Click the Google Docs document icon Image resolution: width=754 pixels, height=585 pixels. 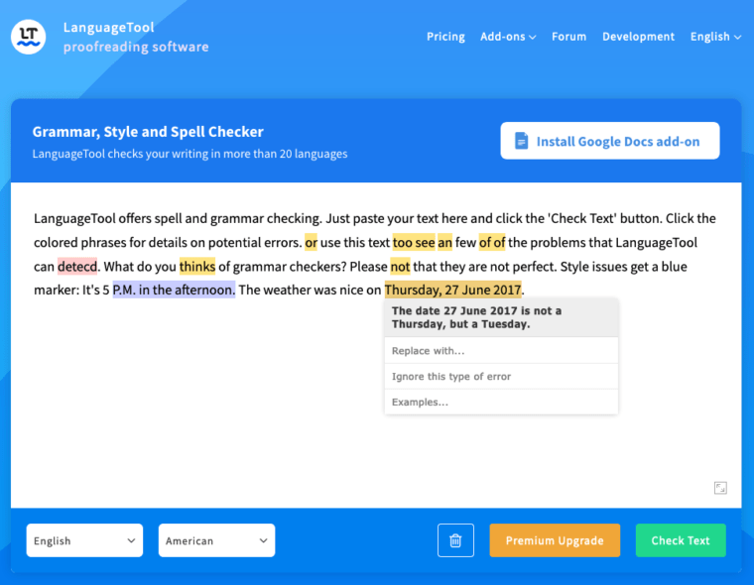tap(522, 142)
